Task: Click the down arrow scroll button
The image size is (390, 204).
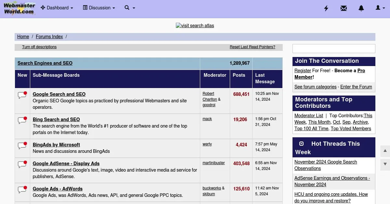Action: pos(385,164)
